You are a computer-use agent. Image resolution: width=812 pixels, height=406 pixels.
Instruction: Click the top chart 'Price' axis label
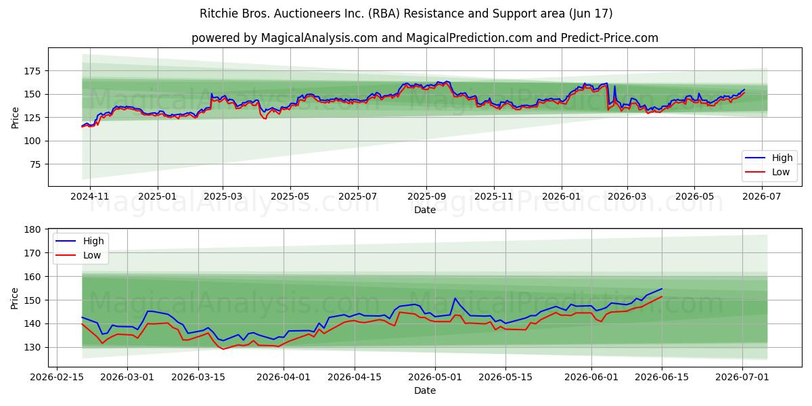(16, 117)
